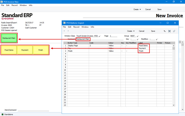Click the Comment field containing Restaurant Main
Image resolution: width=185 pixels, height=116 pixels.
(83, 39)
